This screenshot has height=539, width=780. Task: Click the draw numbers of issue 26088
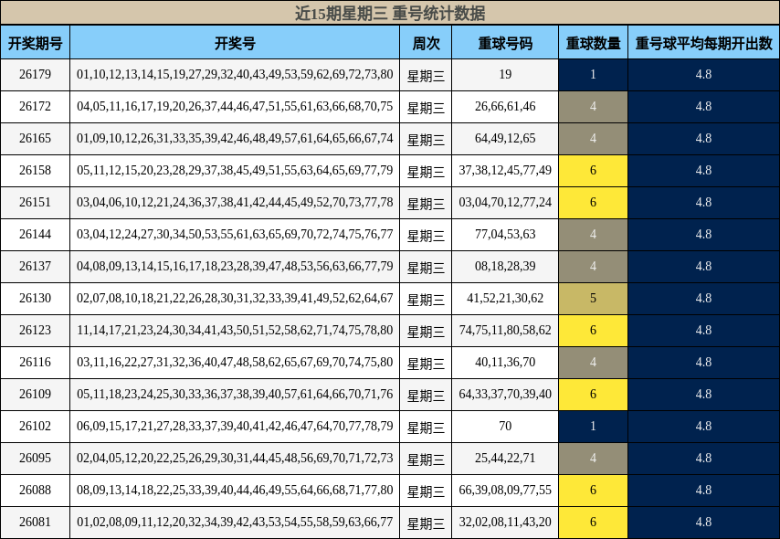235,490
